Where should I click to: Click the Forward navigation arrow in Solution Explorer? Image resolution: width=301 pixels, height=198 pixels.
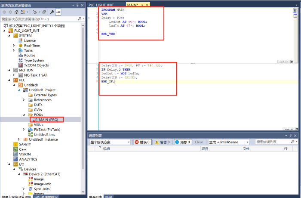tap(10, 12)
